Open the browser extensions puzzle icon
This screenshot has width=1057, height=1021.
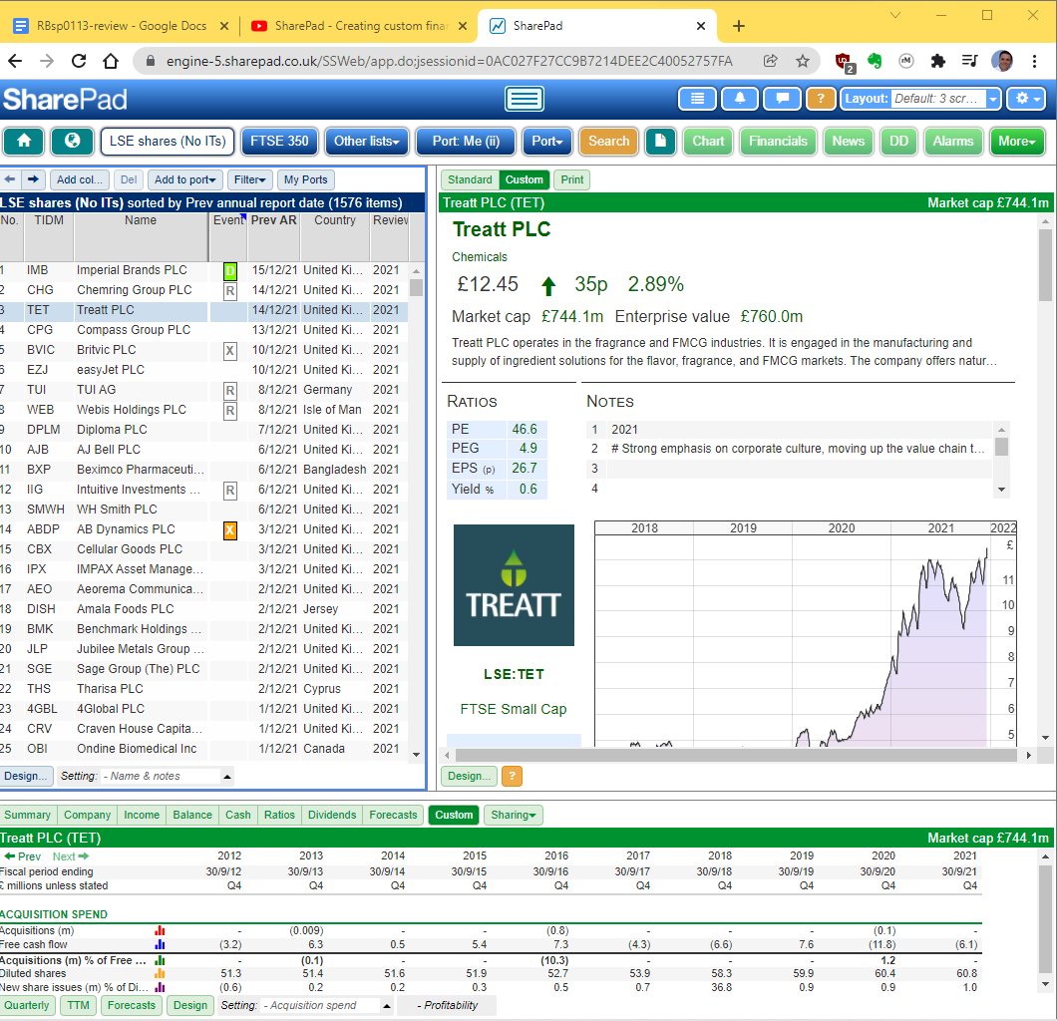tap(937, 62)
